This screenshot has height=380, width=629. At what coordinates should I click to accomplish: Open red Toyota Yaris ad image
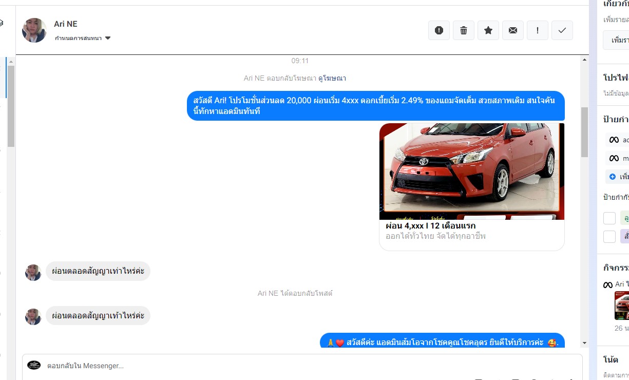point(472,172)
